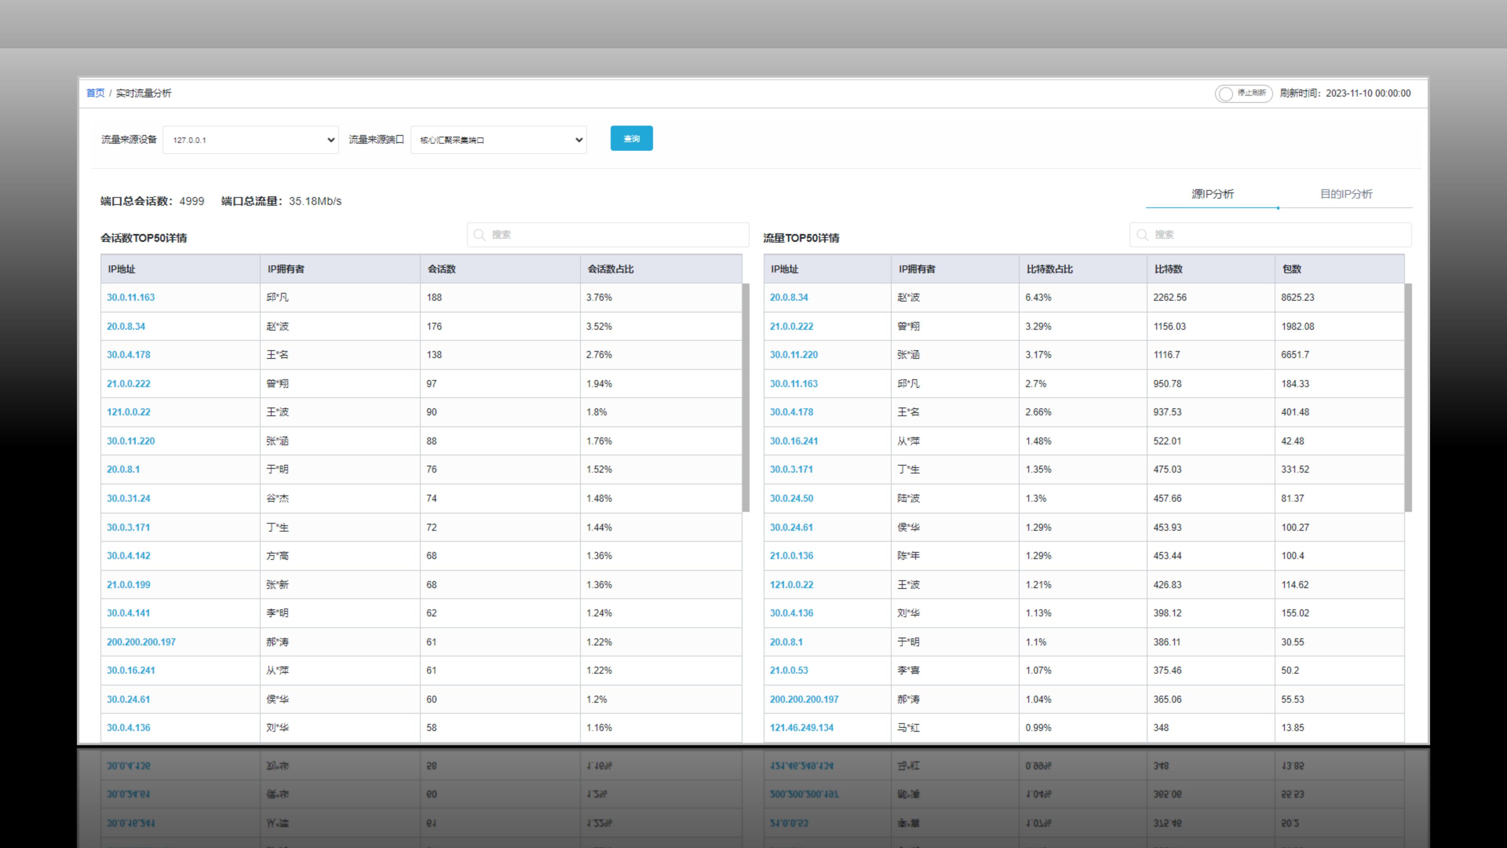Focus the session TOP50 search field
This screenshot has width=1507, height=848.
(x=614, y=235)
